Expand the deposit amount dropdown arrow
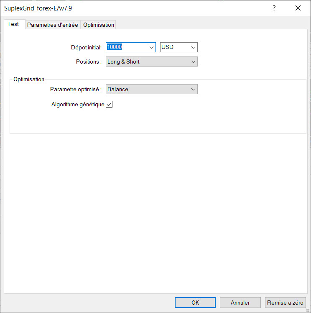The width and height of the screenshot is (311, 313). (152, 47)
